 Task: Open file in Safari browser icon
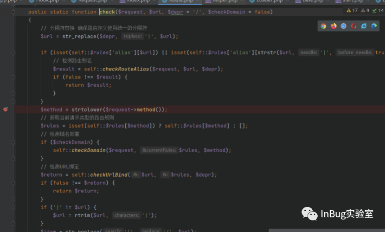click(x=343, y=26)
